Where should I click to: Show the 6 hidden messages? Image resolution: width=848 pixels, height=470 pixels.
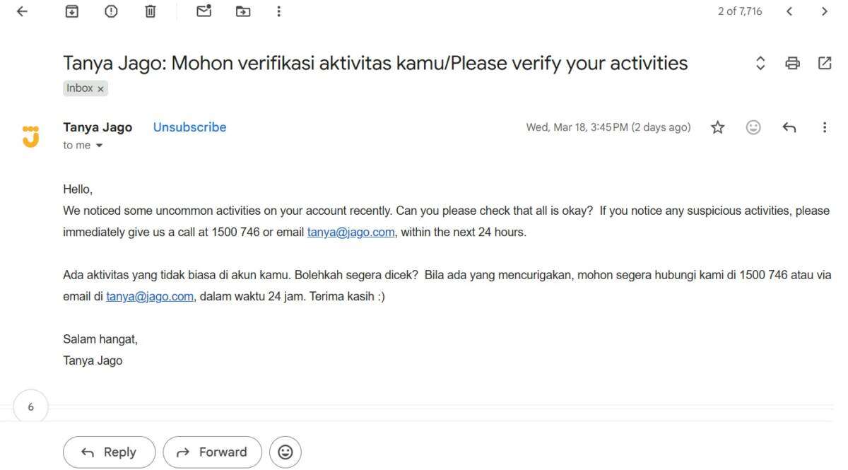point(30,407)
